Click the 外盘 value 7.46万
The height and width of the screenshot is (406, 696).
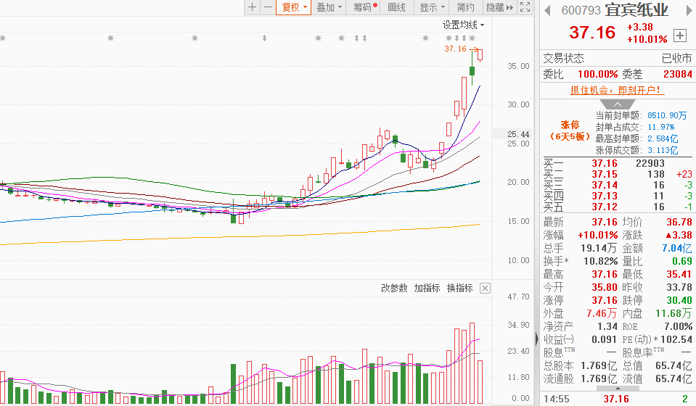point(602,313)
